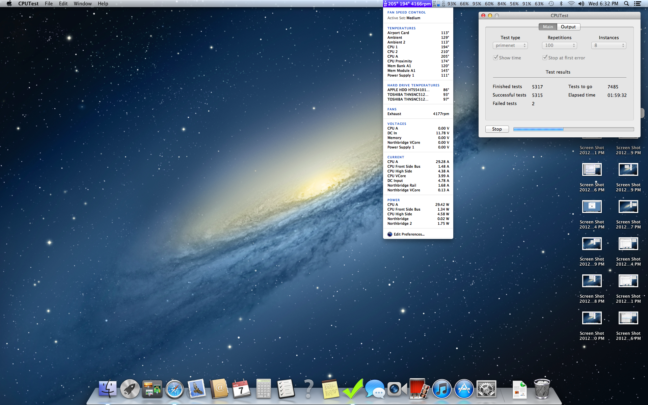Screen dimensions: 648x405
Task: Expand the Test type primenet dropdown
Action: click(x=510, y=46)
